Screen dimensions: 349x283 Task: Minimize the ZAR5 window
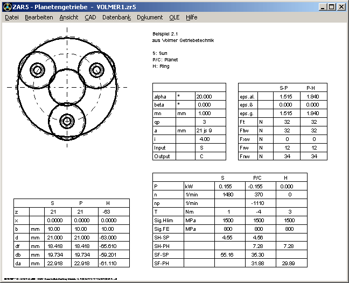point(322,6)
